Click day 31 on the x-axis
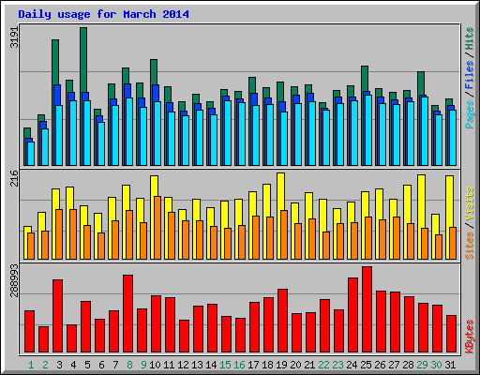This screenshot has height=375, width=480. tap(450, 365)
